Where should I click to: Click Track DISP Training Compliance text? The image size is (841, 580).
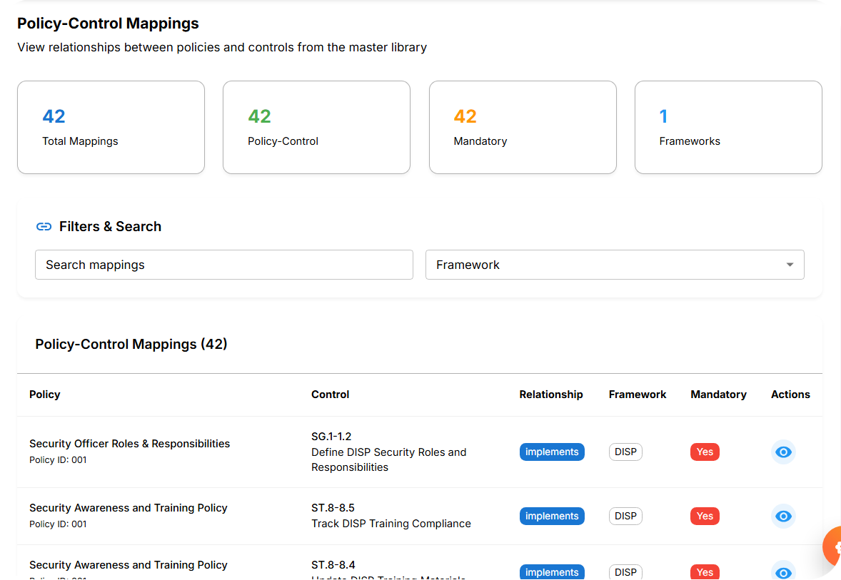(x=391, y=524)
